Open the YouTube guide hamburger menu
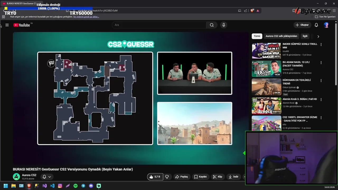Screen dimensions: 338x190 click(7, 25)
